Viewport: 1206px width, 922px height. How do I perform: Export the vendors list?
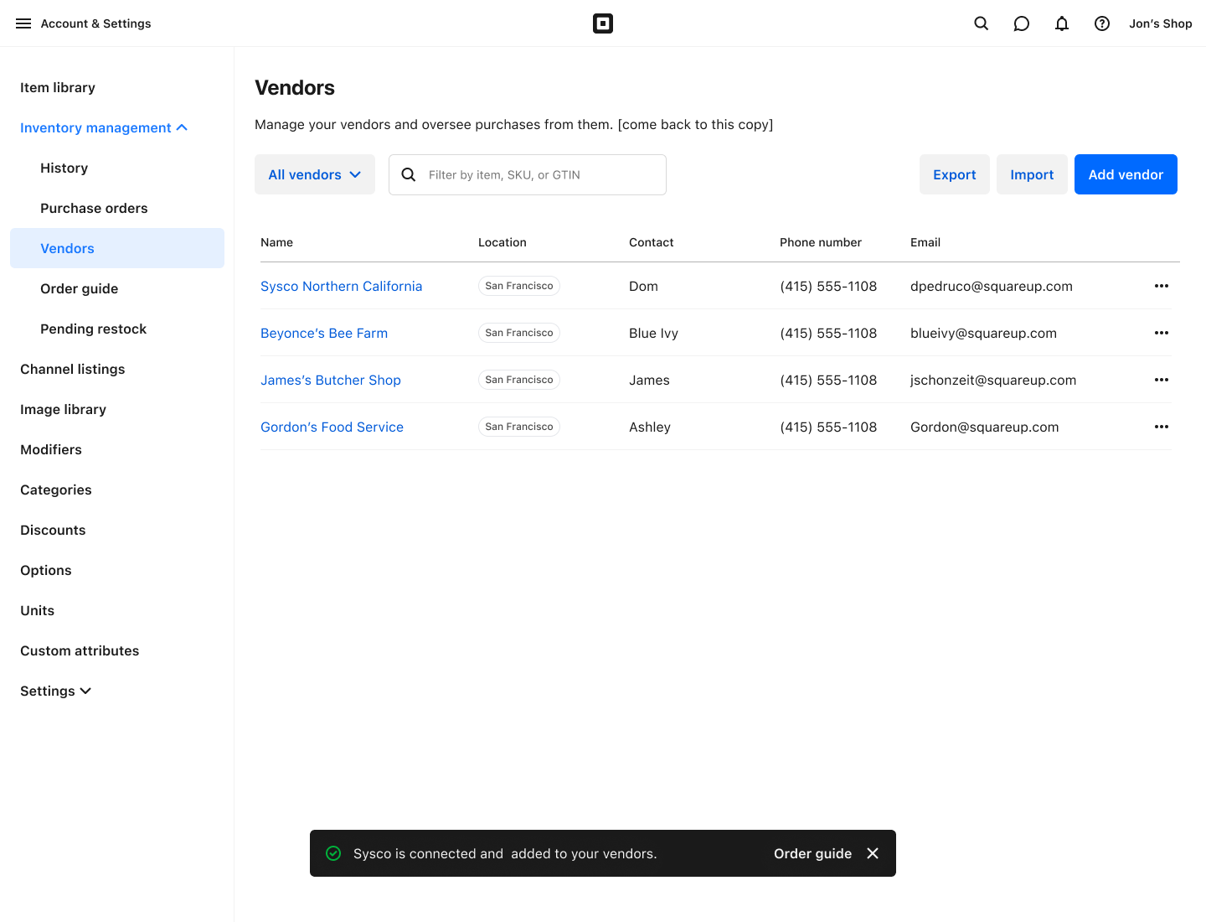pos(954,174)
